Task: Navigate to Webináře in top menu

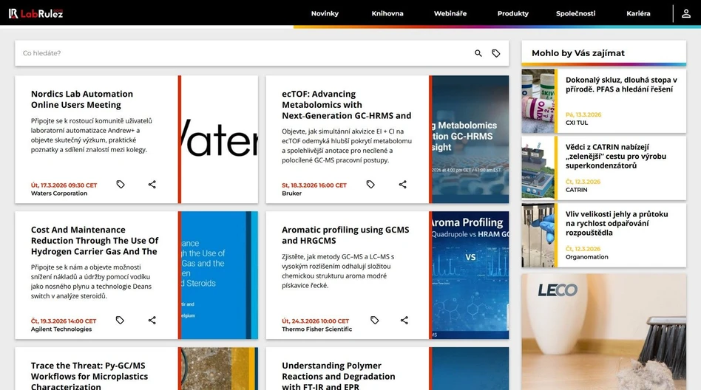Action: 450,13
